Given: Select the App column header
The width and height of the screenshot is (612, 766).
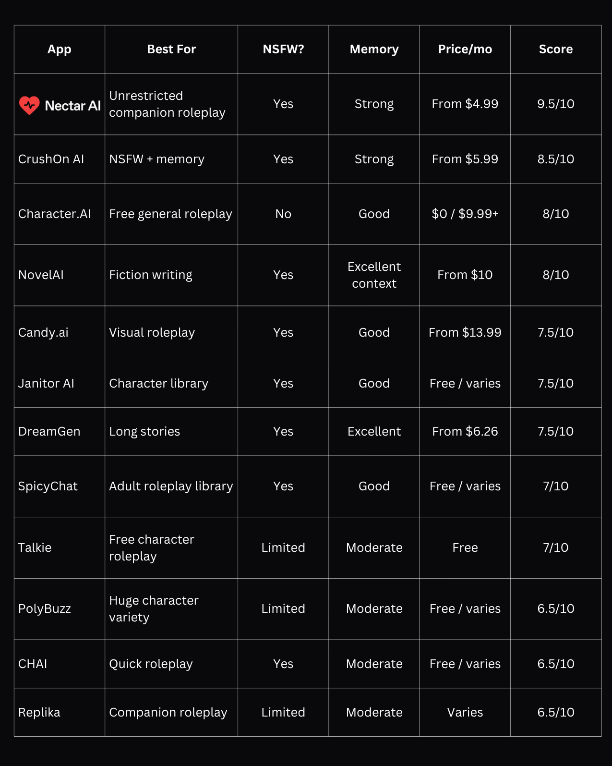Looking at the screenshot, I should tap(60, 49).
